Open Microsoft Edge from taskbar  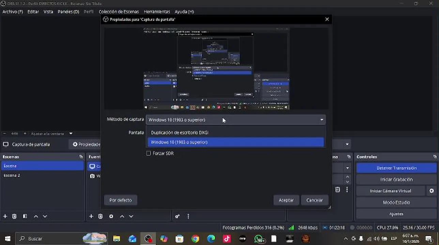point(211,239)
